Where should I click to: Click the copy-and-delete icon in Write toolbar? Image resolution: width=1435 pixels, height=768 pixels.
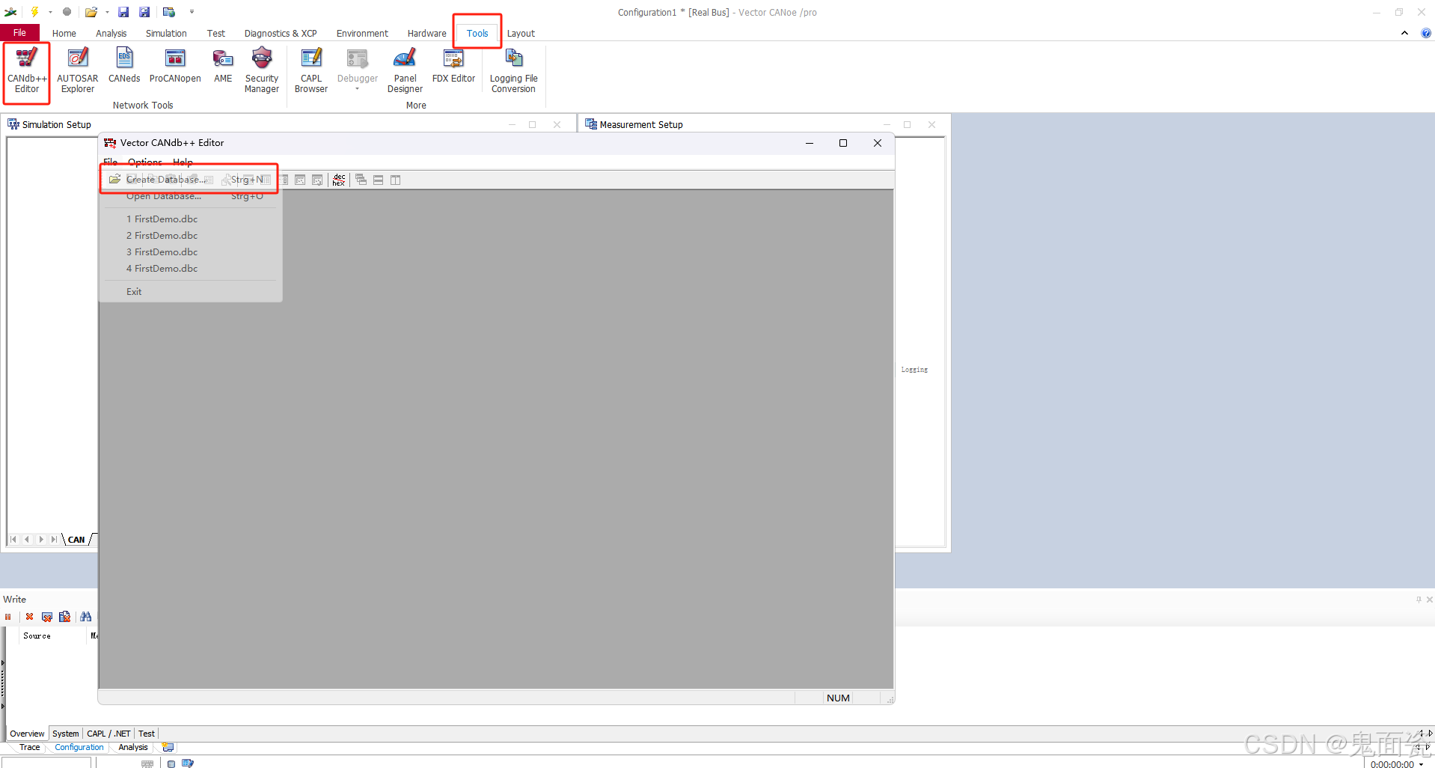click(64, 617)
